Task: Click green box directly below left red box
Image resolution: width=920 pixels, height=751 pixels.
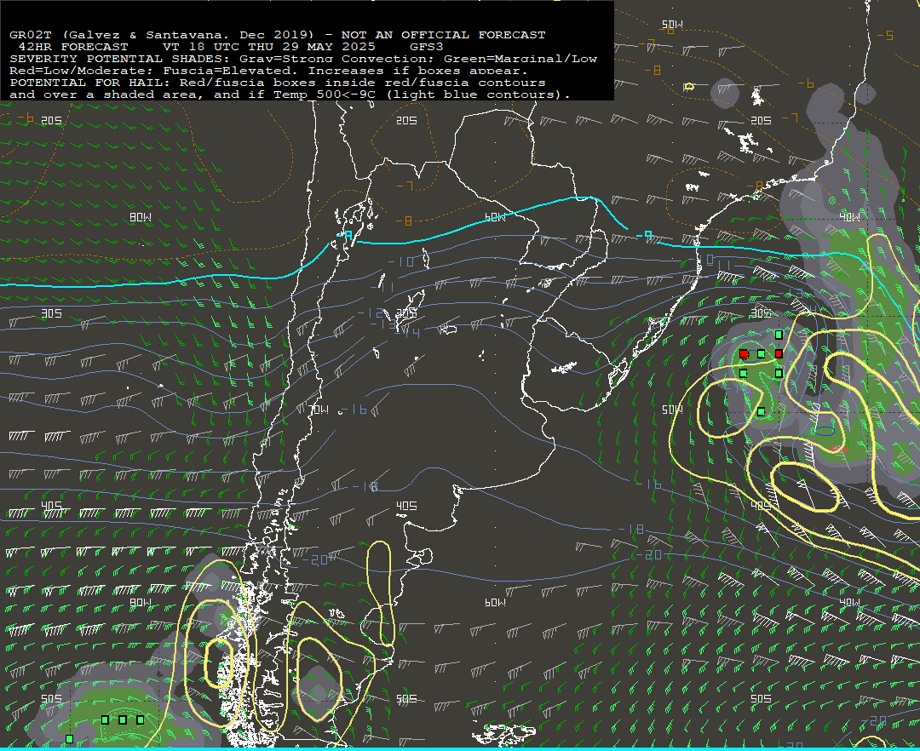Action: [744, 374]
